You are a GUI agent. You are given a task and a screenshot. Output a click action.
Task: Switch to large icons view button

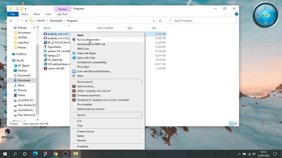pyautogui.click(x=236, y=124)
